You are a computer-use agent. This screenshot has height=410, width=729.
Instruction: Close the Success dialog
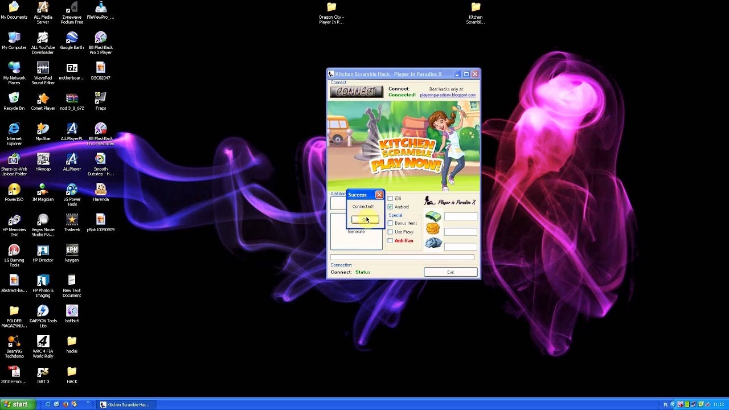coord(379,195)
